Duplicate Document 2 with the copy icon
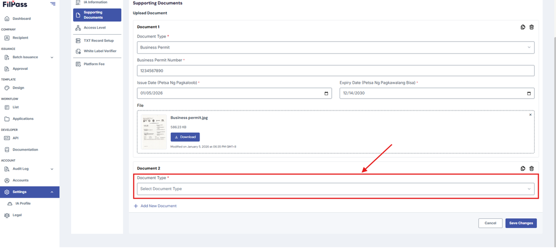 click(523, 168)
